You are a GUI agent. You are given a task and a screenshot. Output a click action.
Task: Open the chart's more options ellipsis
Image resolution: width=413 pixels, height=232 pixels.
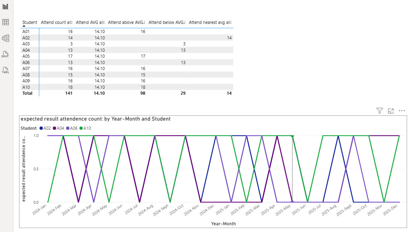[401, 111]
